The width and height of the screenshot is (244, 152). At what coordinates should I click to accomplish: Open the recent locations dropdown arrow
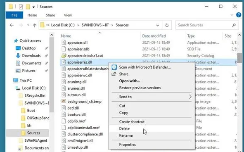pos(28,25)
